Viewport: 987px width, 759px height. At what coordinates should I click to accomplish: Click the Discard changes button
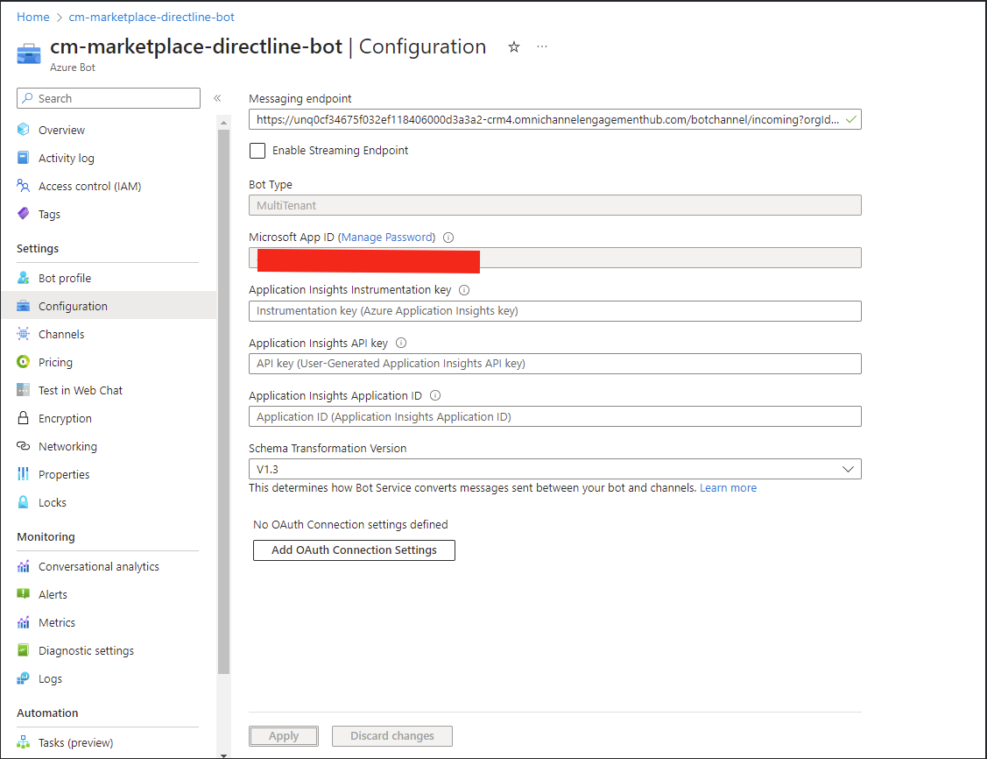tap(392, 735)
